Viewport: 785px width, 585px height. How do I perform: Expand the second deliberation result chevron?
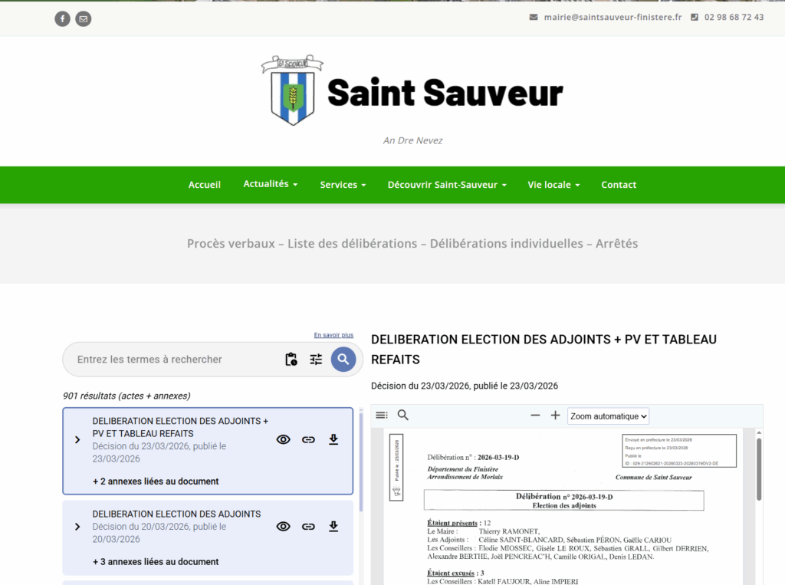pyautogui.click(x=77, y=526)
